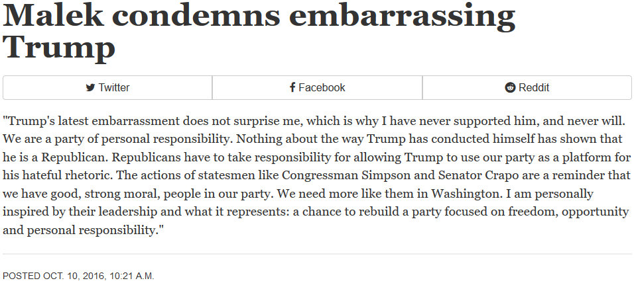This screenshot has height=289, width=634.
Task: Click the Reddit alien icon
Action: [x=510, y=87]
